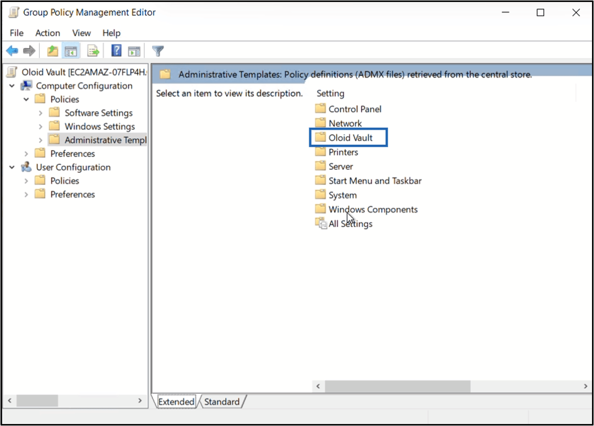Click settings list scroll left arrow
This screenshot has width=594, height=426.
point(318,386)
